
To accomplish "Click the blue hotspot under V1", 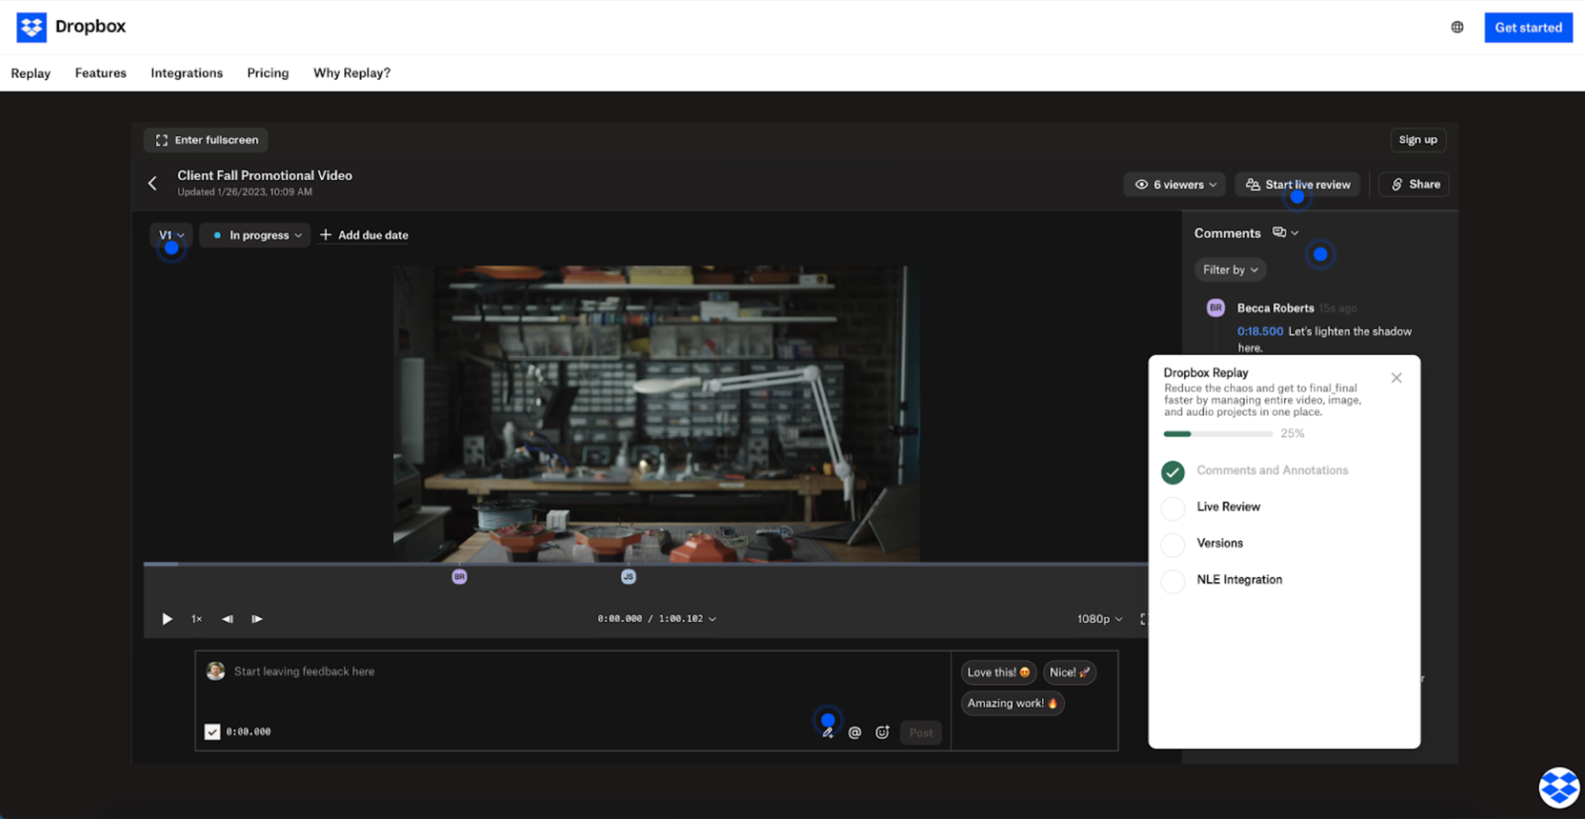I will pyautogui.click(x=171, y=248).
